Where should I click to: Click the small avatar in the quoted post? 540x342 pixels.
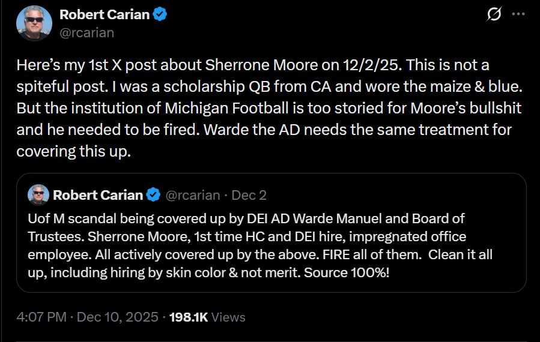(38, 195)
